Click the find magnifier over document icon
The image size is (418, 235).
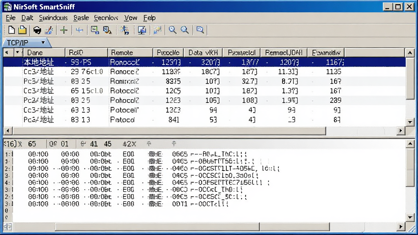pyautogui.click(x=200, y=29)
